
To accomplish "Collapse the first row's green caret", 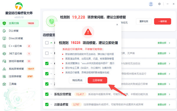I will pyautogui.click(x=51, y=43).
